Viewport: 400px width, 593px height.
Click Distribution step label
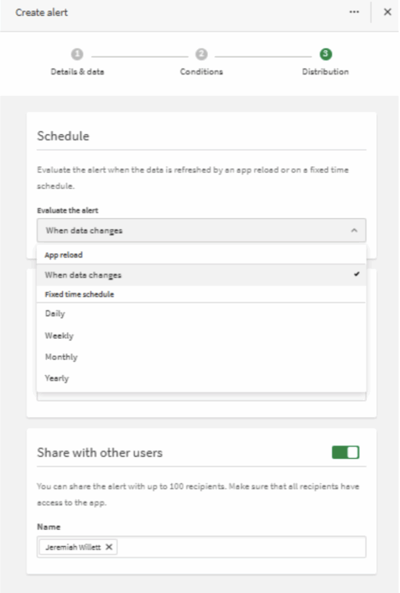[x=325, y=72]
